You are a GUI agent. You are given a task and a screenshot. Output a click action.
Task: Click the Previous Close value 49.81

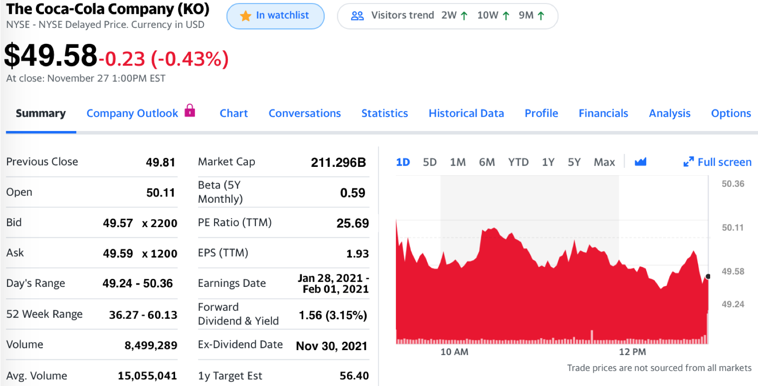point(160,162)
